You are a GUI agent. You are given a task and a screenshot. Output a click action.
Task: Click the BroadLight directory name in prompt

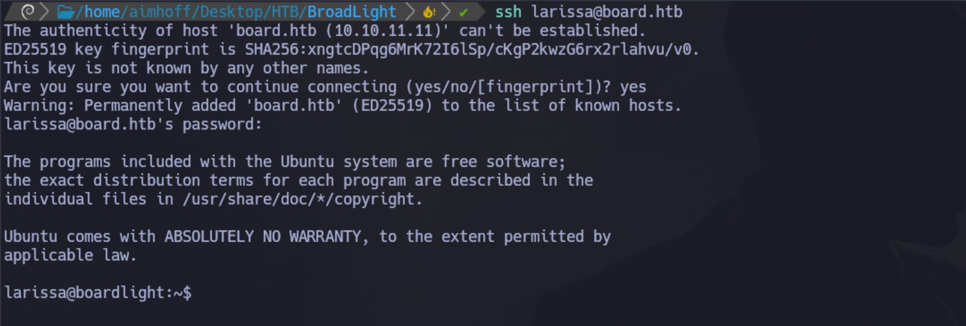351,12
